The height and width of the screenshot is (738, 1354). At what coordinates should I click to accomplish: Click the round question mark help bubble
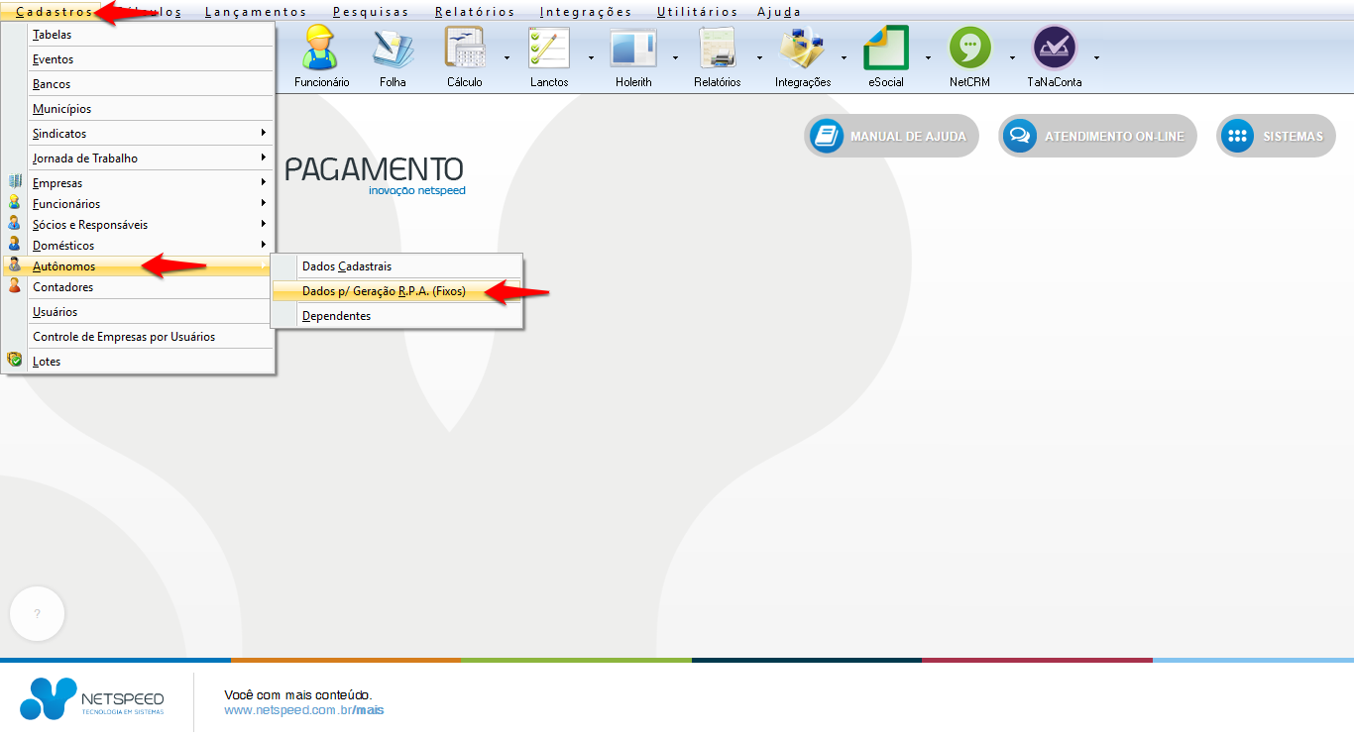[x=38, y=614]
